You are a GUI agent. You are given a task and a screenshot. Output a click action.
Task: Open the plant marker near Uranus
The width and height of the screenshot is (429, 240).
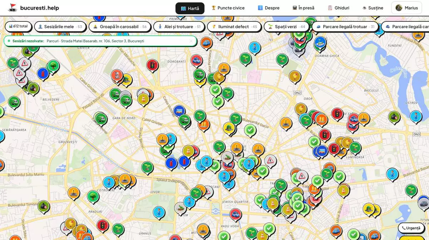point(118,229)
